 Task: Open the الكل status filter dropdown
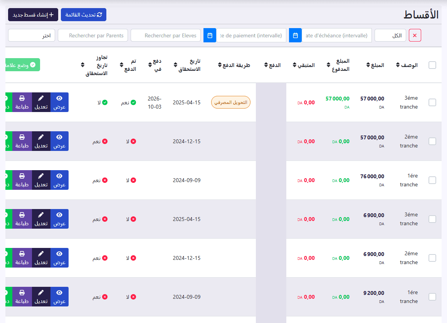coord(390,35)
